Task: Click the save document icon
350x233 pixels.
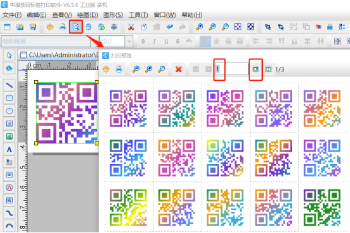Action: click(x=33, y=27)
